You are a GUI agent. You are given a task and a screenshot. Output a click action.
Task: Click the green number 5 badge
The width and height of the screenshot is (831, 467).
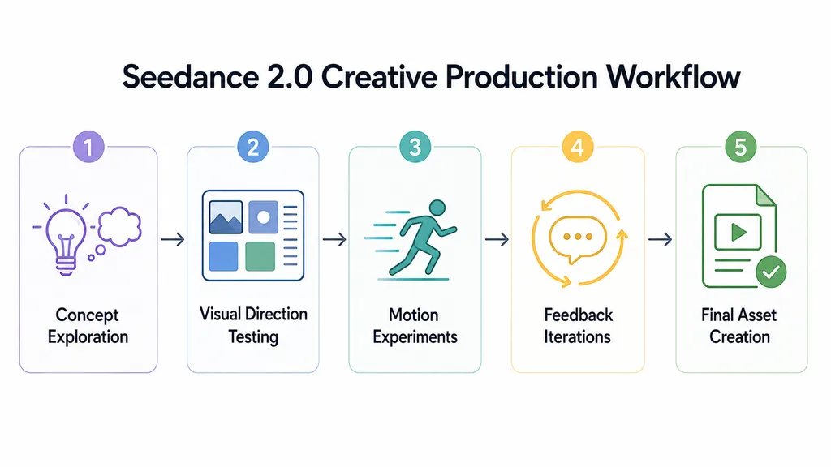point(740,147)
